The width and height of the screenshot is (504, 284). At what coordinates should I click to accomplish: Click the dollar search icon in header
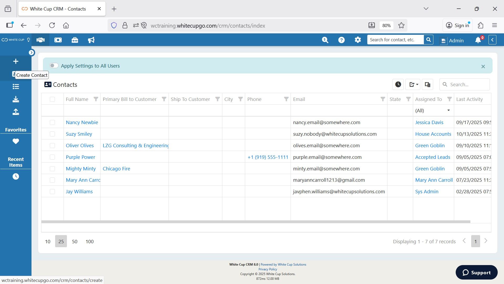[x=325, y=40]
